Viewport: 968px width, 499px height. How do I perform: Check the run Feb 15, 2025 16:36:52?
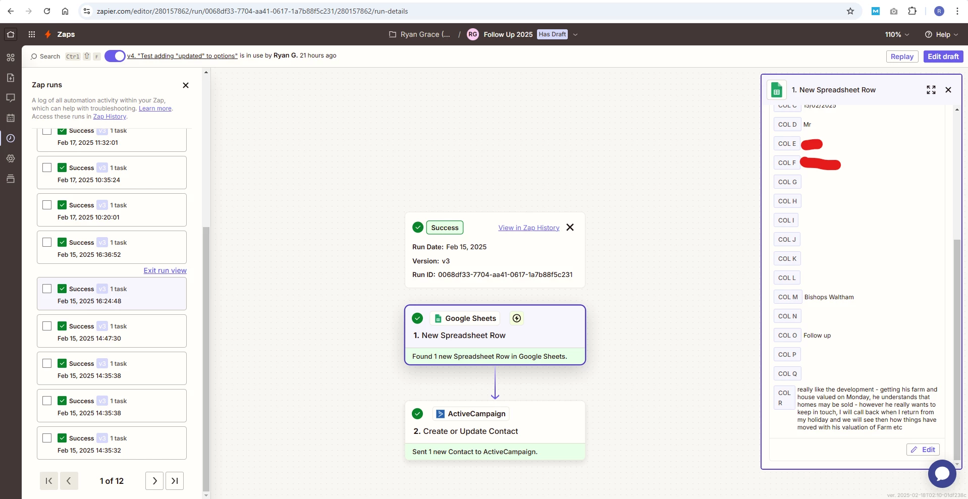[x=47, y=242]
